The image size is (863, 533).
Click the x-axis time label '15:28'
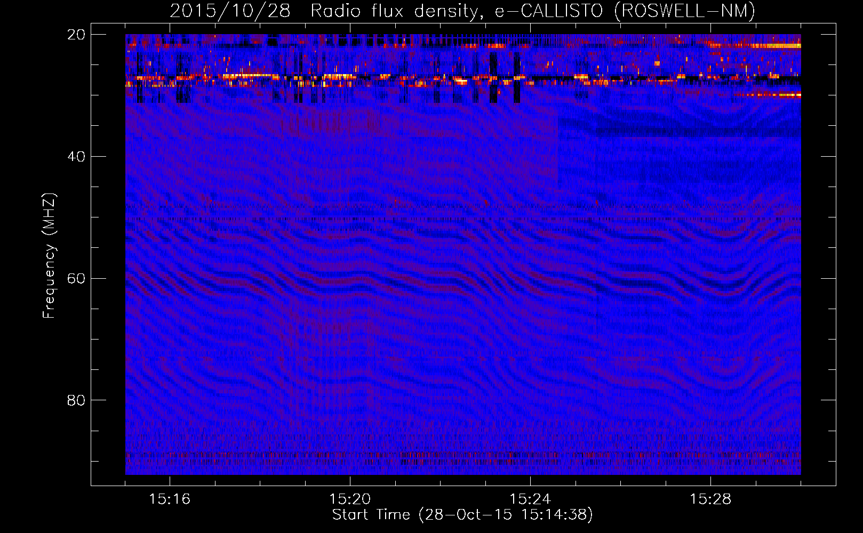pyautogui.click(x=710, y=499)
